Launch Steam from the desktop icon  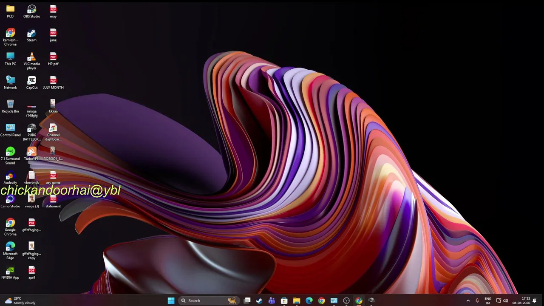click(x=31, y=35)
